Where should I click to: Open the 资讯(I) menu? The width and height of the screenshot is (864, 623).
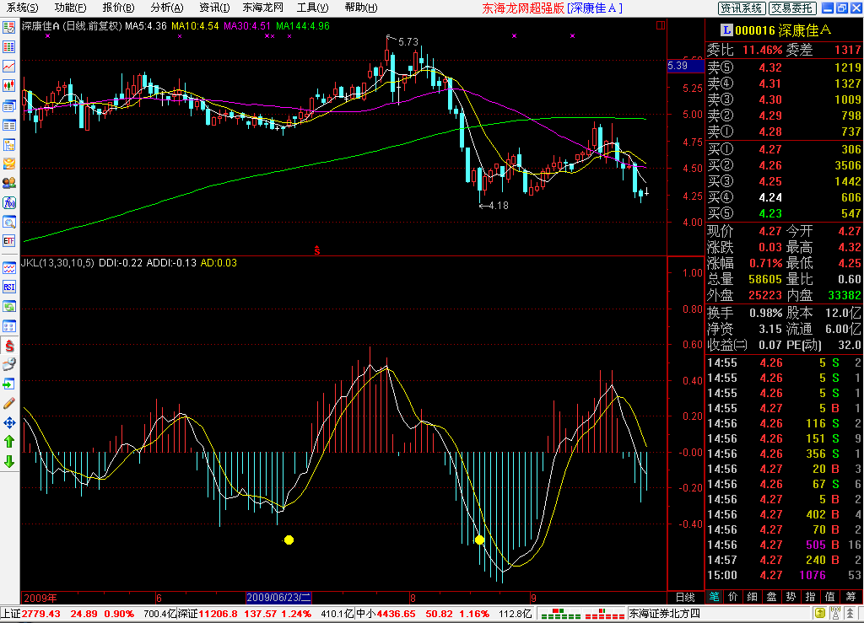[214, 8]
